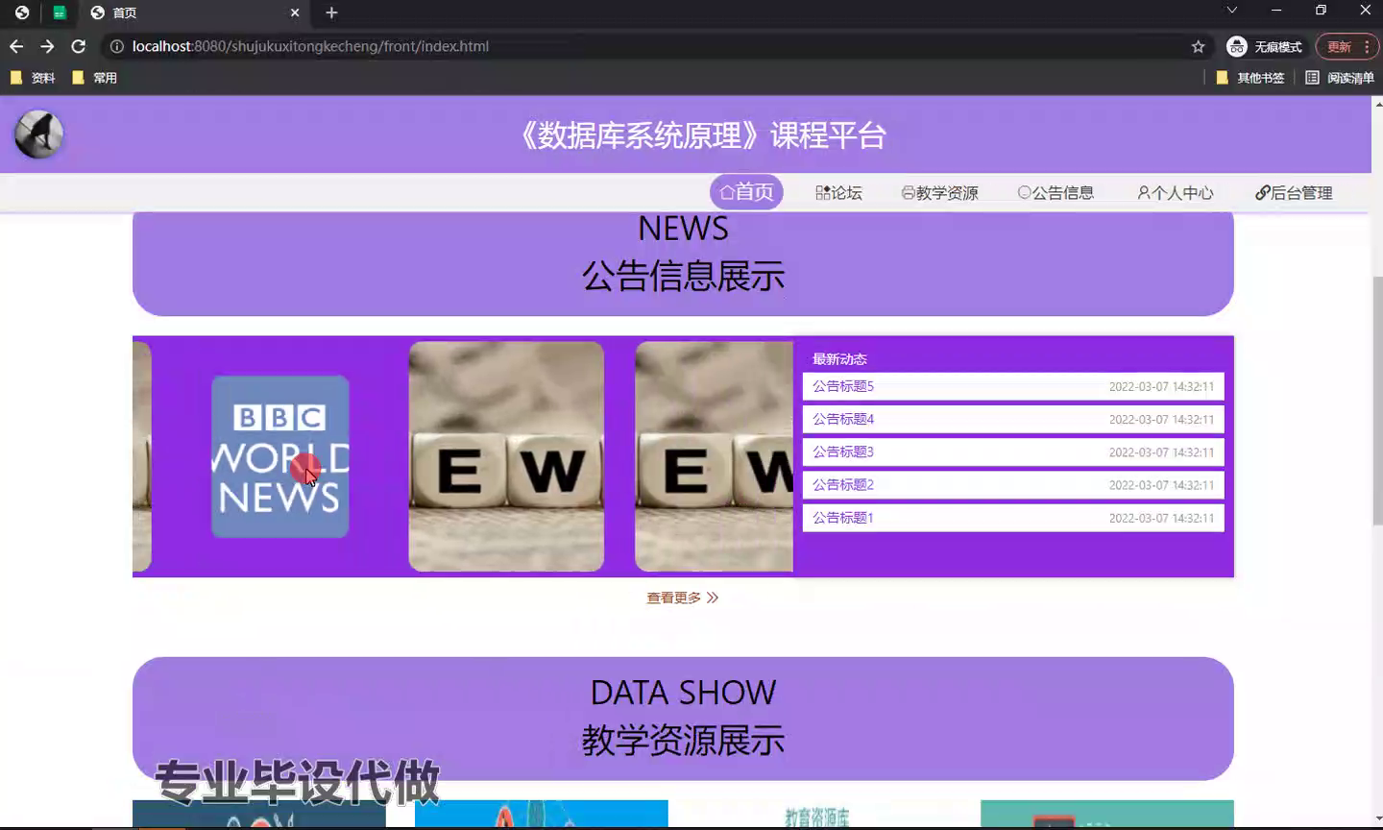Click the green sheets pinned tab icon
The height and width of the screenshot is (830, 1383).
pyautogui.click(x=60, y=12)
